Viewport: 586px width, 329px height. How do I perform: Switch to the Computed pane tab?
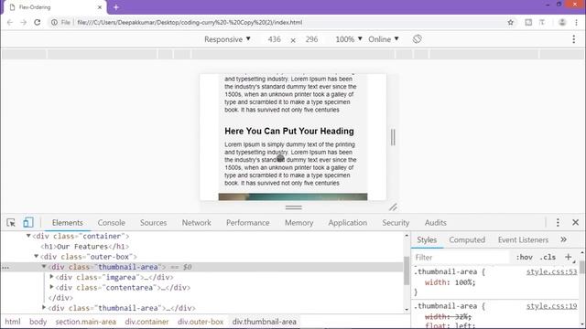(467, 239)
